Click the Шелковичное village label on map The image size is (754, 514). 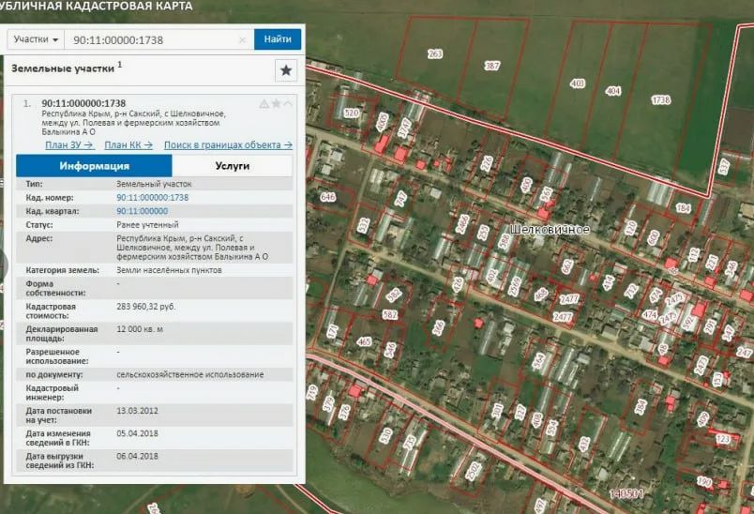pyautogui.click(x=550, y=230)
